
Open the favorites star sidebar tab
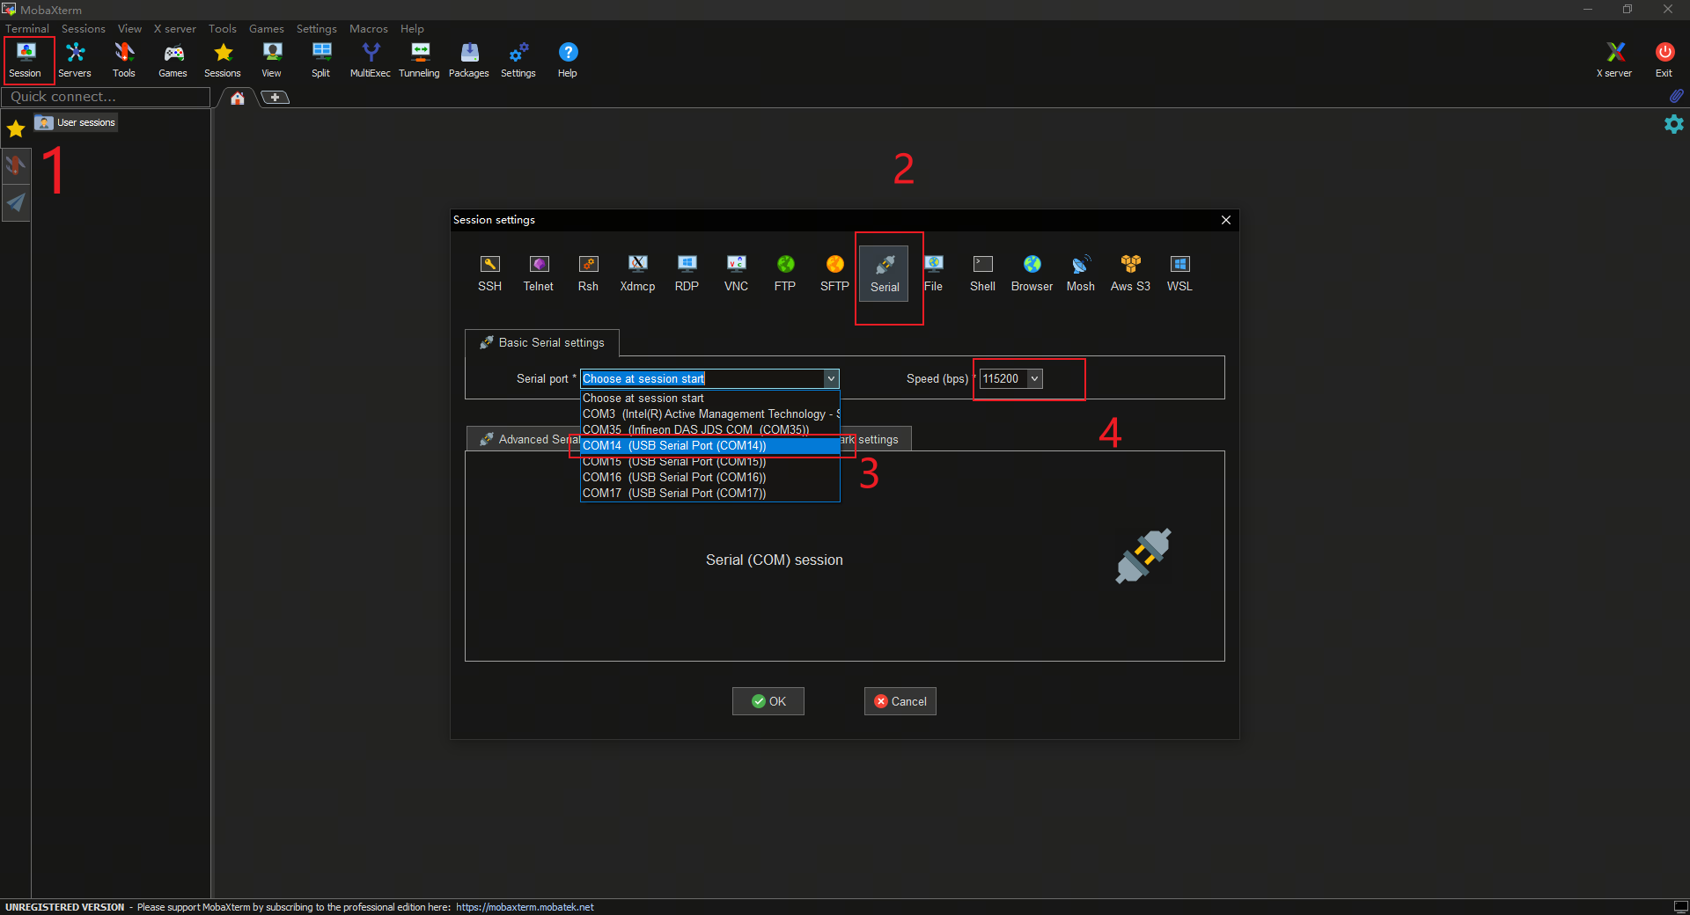(x=16, y=129)
